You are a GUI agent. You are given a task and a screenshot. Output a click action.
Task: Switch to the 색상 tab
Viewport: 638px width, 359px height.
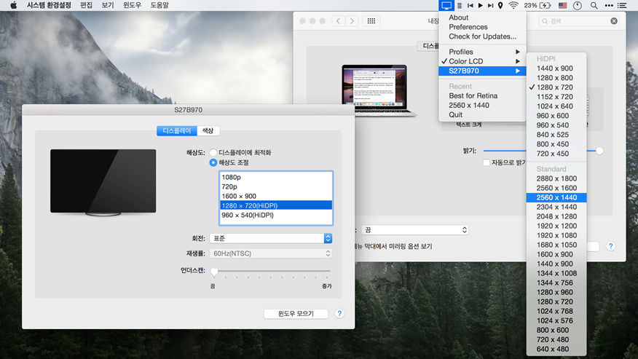pyautogui.click(x=208, y=130)
